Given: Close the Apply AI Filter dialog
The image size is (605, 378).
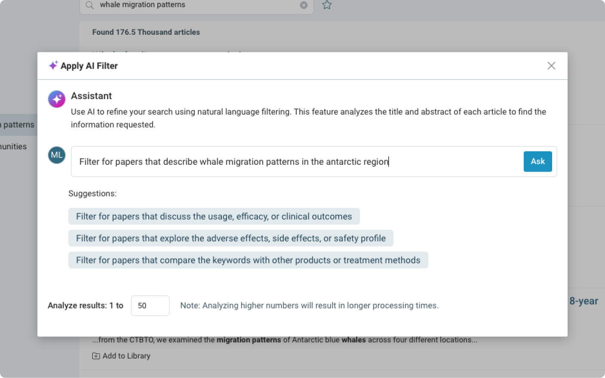Looking at the screenshot, I should [551, 66].
